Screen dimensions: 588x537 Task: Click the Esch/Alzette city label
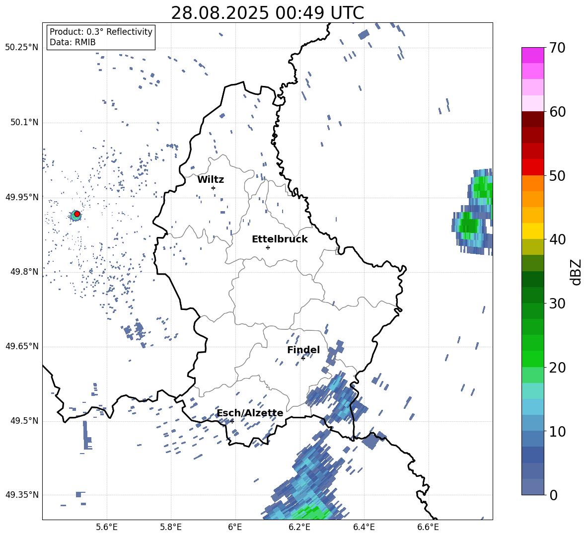click(250, 413)
